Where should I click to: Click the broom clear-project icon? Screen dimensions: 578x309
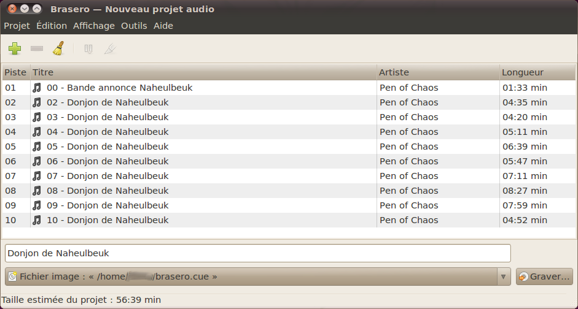point(58,48)
